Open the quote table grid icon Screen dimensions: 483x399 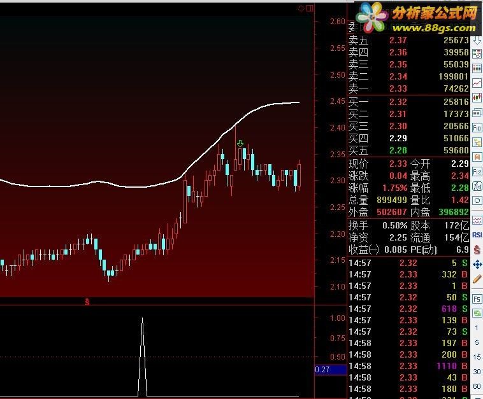[x=477, y=68]
